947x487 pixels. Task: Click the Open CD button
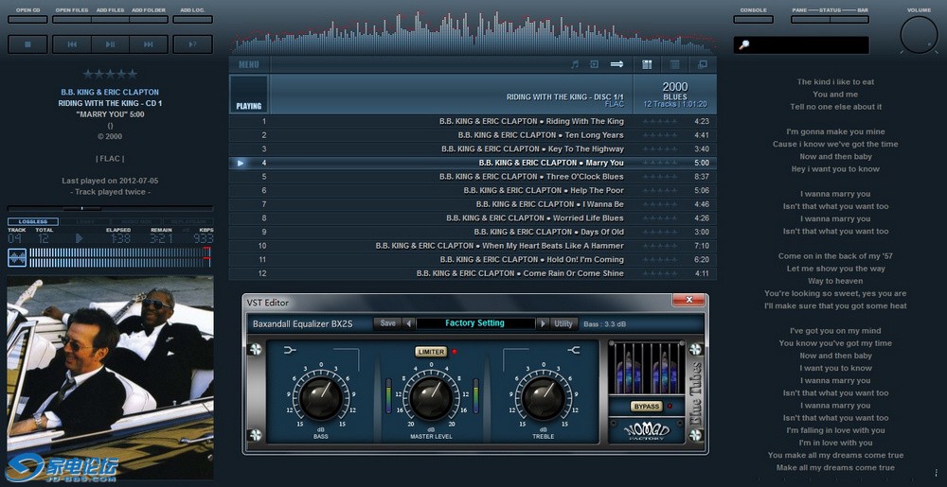click(27, 19)
